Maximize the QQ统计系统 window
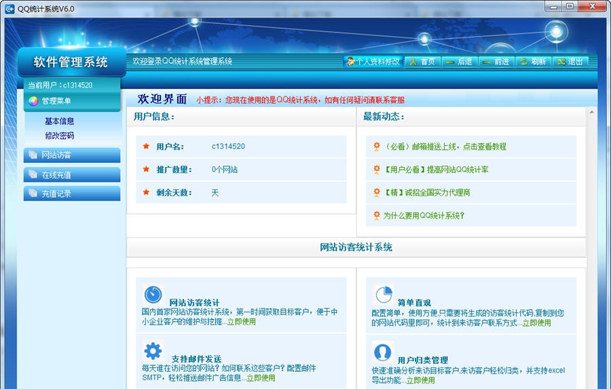Image resolution: width=611 pixels, height=389 pixels. click(x=570, y=7)
